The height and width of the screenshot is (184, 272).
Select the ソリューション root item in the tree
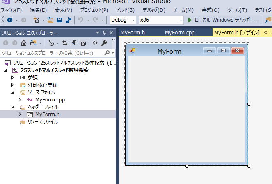(x=60, y=63)
